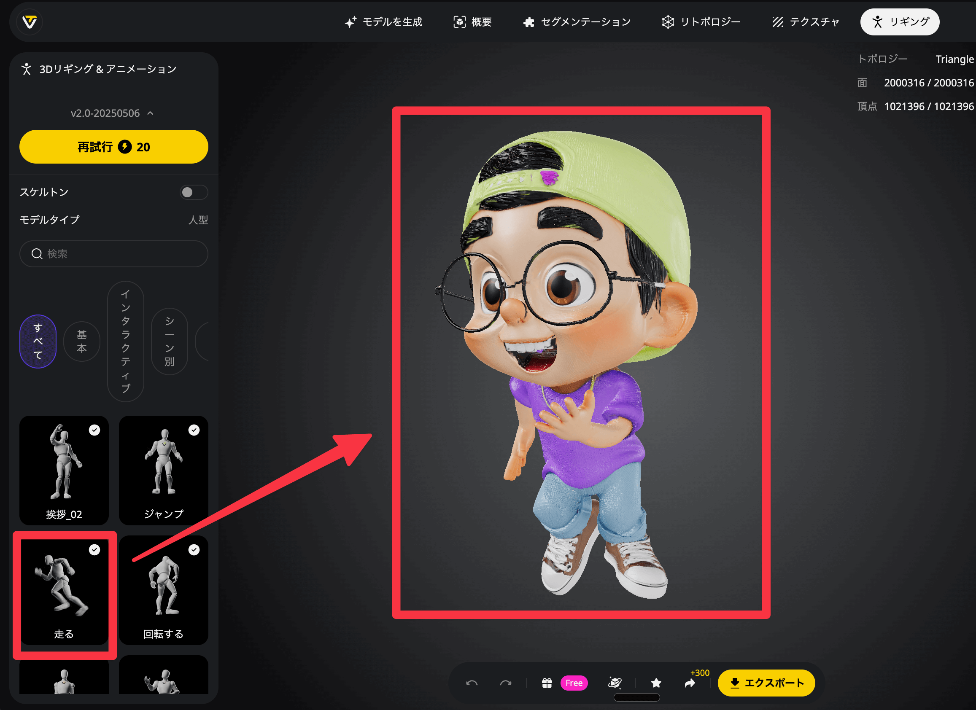Select the 基本 category filter

coord(82,342)
